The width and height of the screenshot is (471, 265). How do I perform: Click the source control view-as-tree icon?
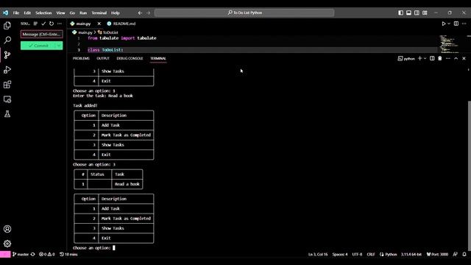coord(35,24)
